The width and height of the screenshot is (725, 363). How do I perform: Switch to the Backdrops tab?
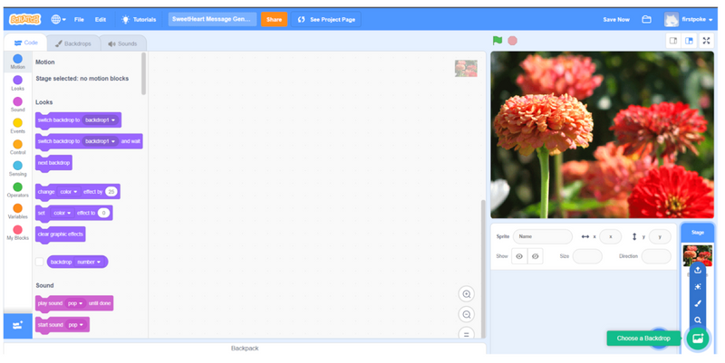coord(73,43)
